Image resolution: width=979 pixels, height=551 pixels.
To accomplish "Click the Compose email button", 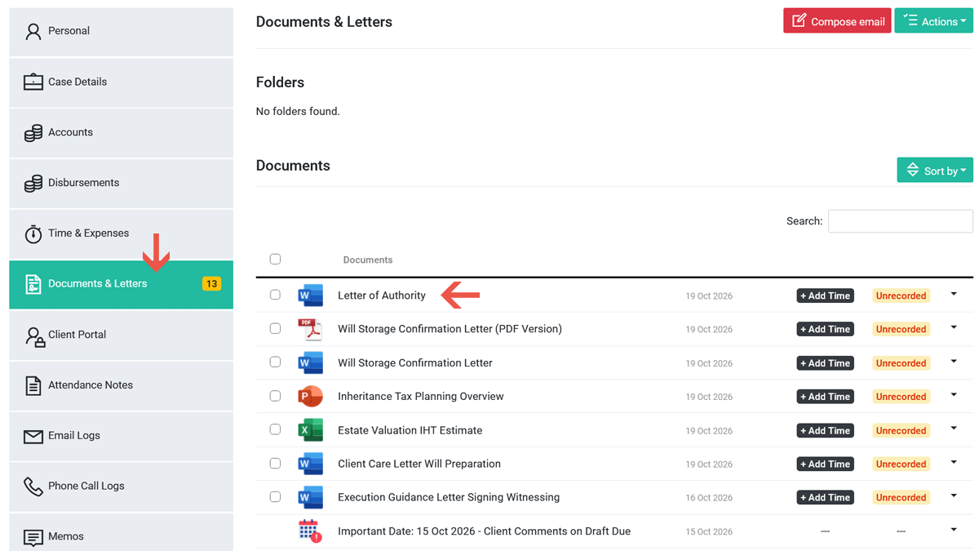I will 837,21.
